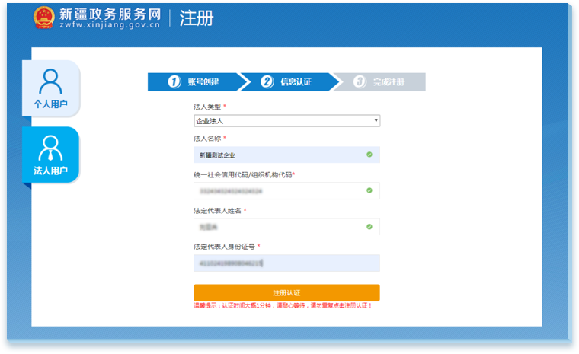Jump to the 完成注册 step
The image size is (579, 354).
tap(389, 82)
